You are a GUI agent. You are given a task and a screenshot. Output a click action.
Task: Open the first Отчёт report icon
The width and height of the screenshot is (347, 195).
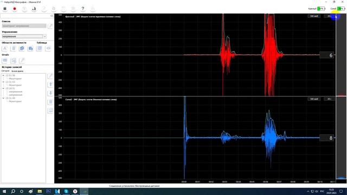point(5,60)
